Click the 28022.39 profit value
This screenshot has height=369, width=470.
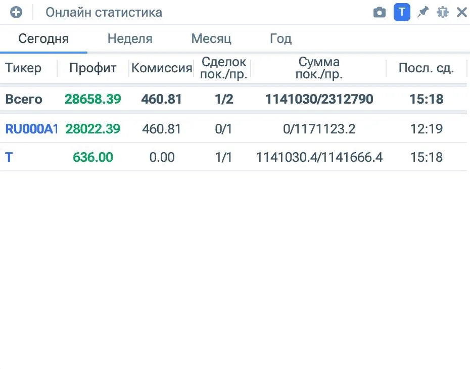93,129
